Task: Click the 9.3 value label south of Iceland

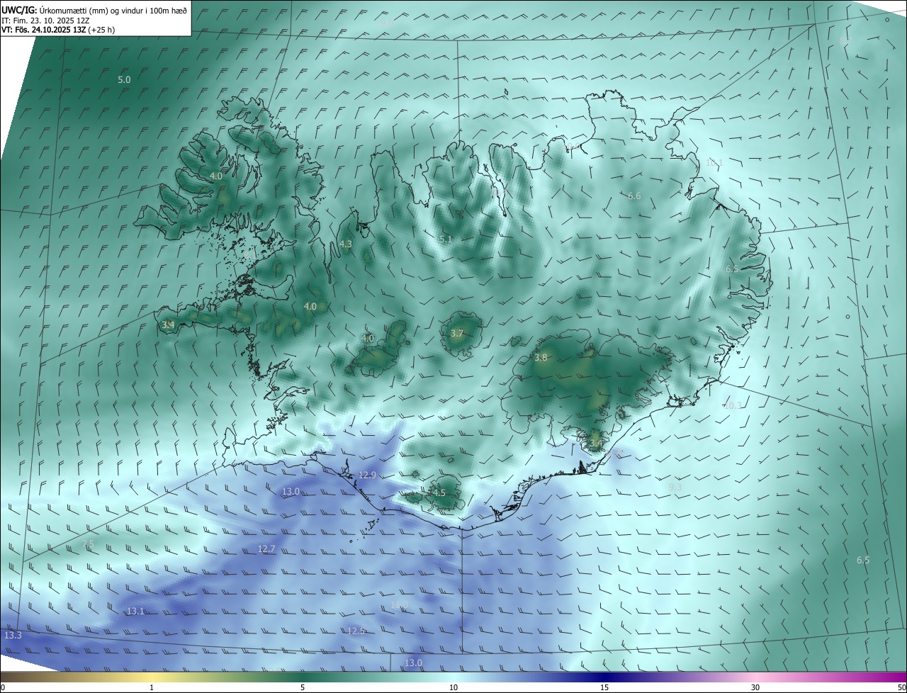Action: 675,487
